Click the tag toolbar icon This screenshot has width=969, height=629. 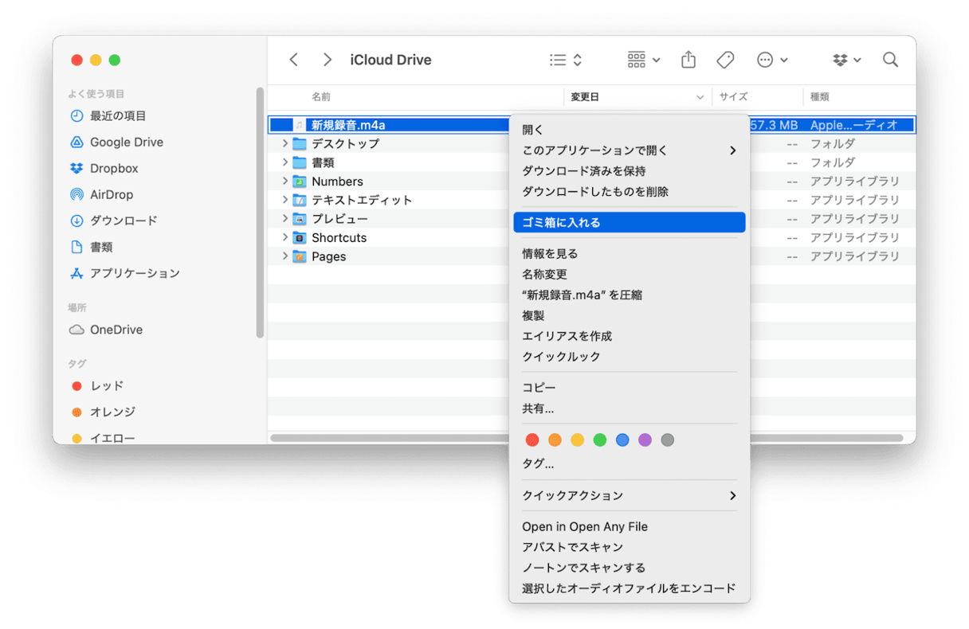tap(725, 60)
